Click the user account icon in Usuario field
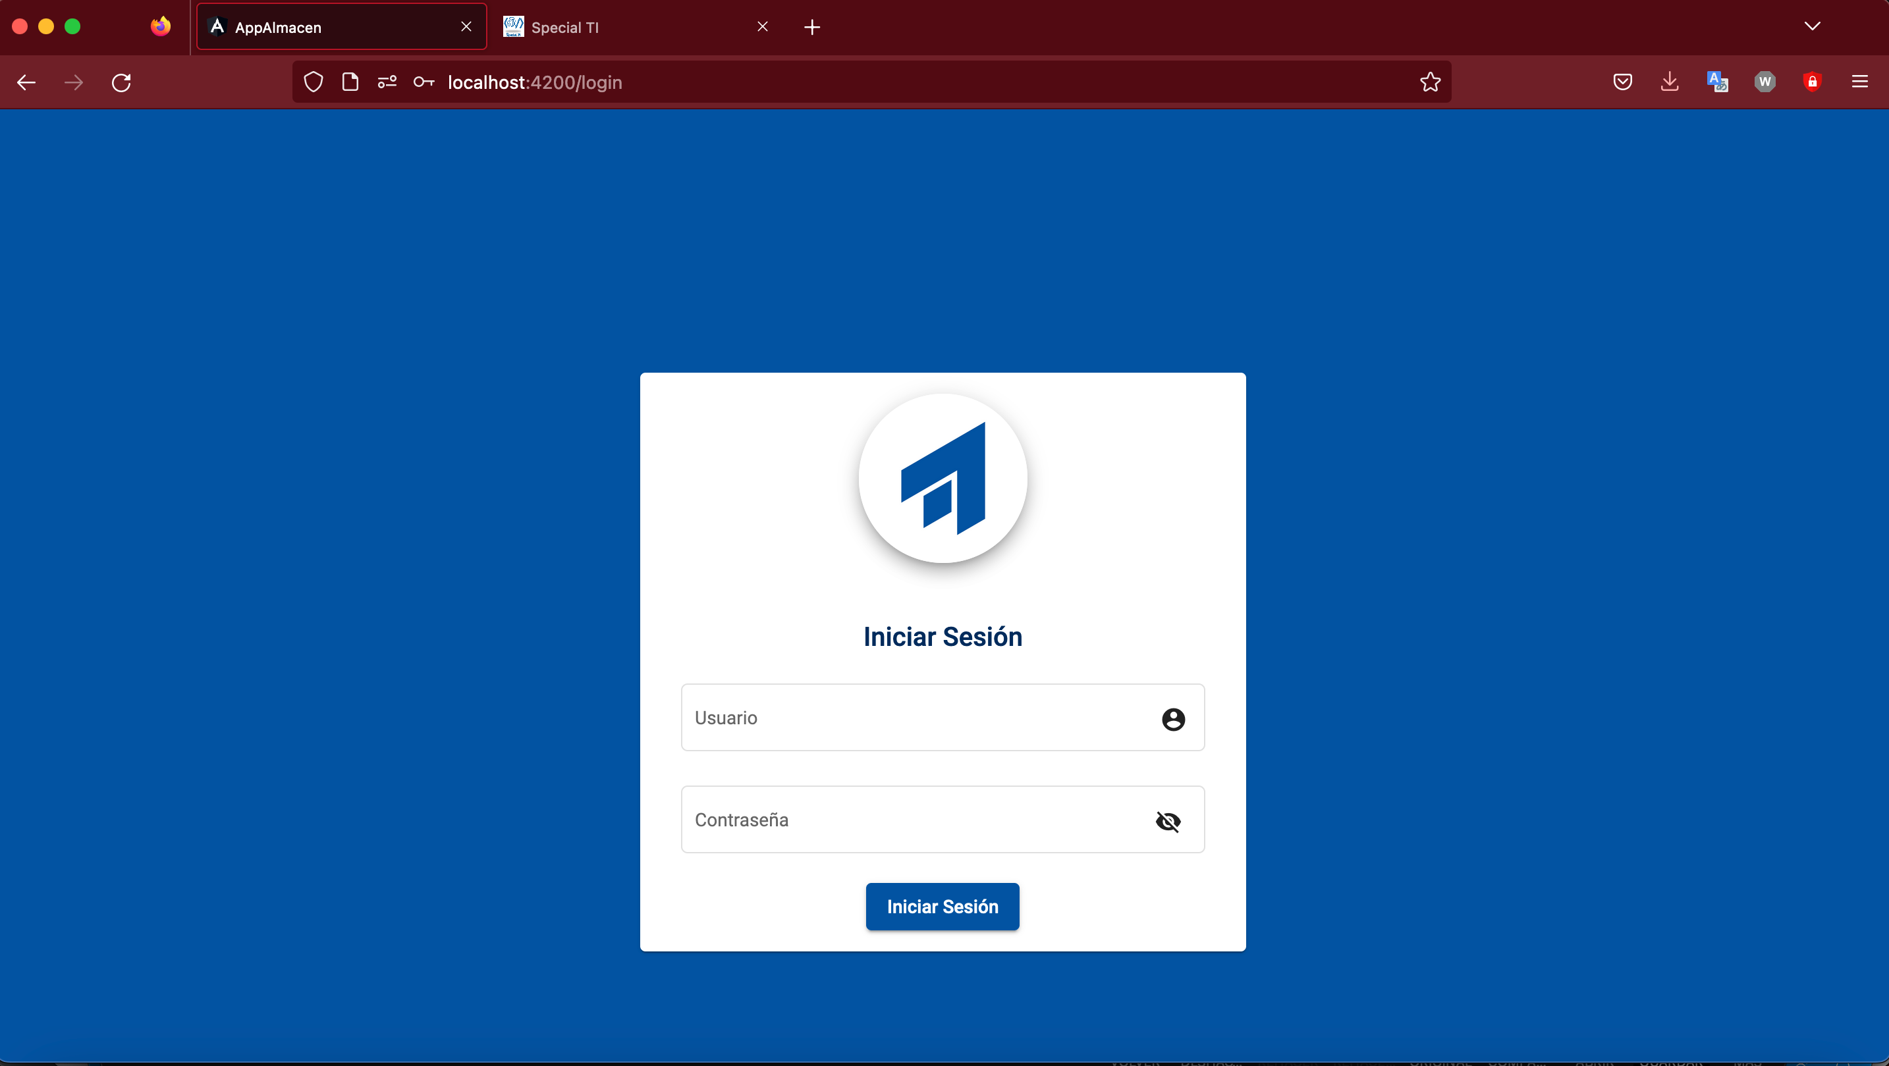 [1172, 719]
